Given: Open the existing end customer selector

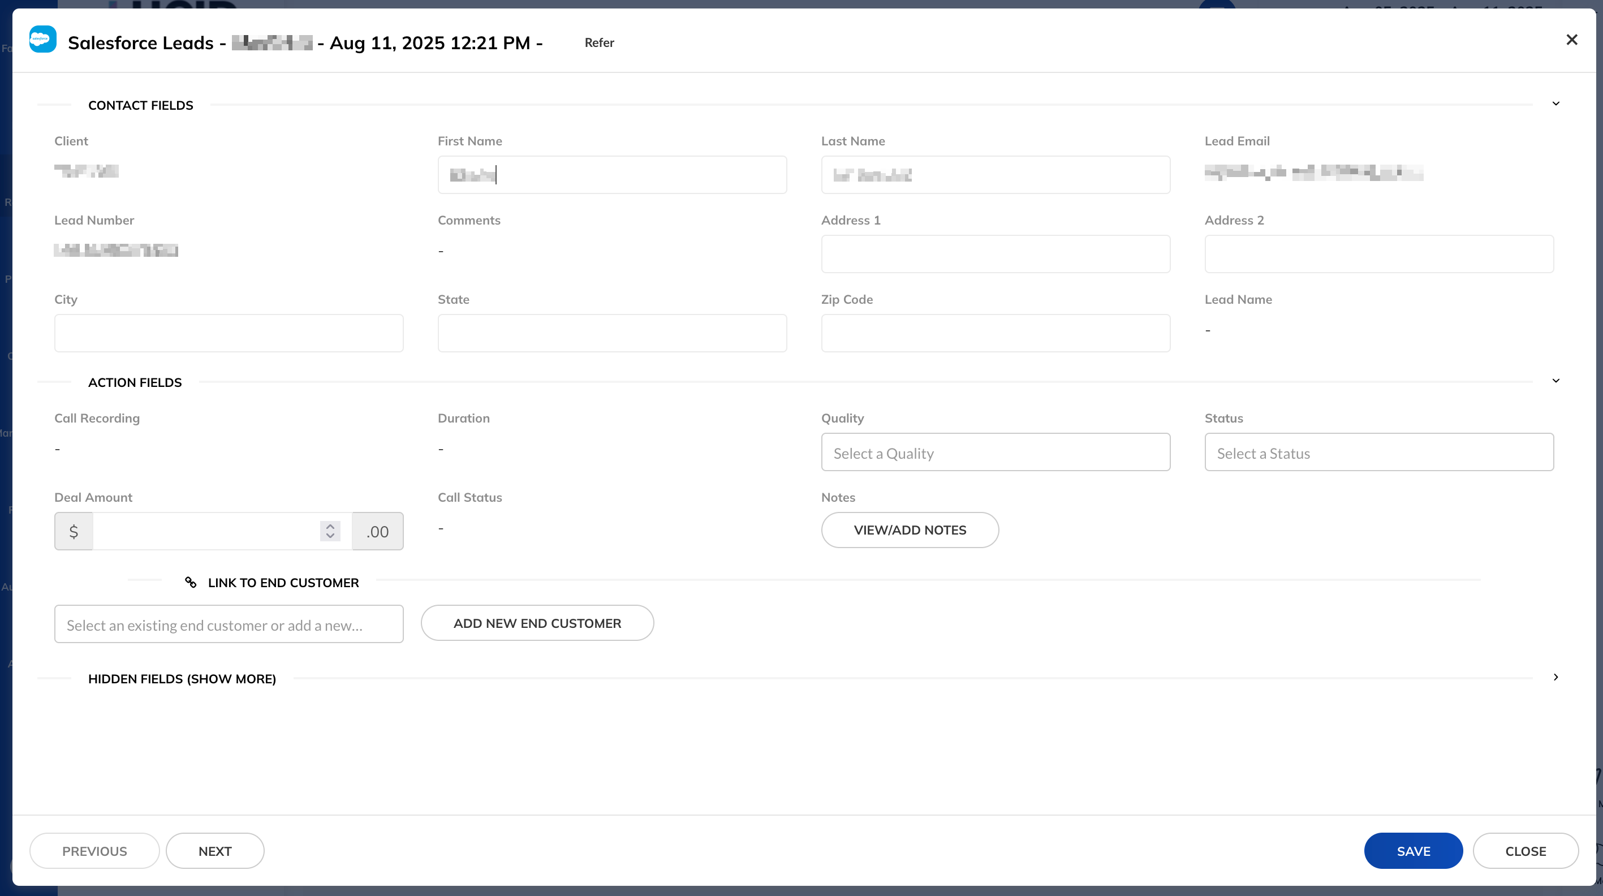Looking at the screenshot, I should [229, 624].
